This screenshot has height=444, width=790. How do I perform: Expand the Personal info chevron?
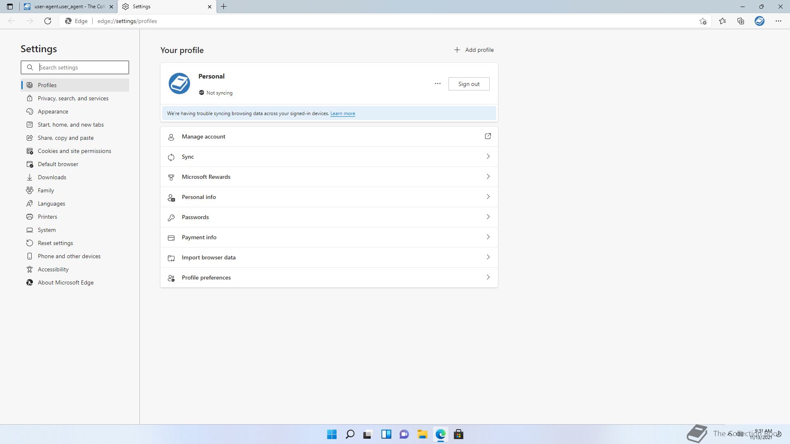(x=488, y=197)
